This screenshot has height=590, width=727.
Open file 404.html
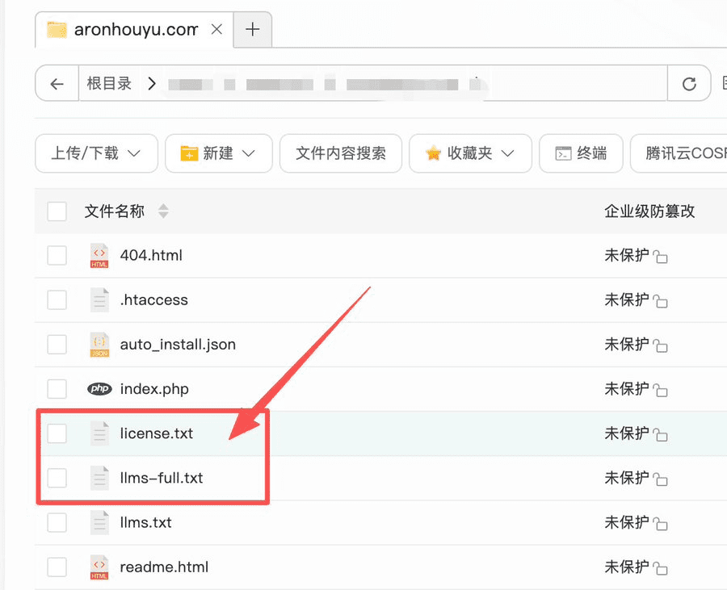tap(151, 255)
